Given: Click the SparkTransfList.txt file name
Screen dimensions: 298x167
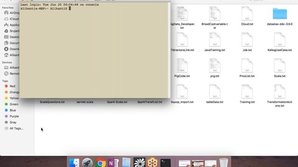Looking at the screenshot, I should [x=150, y=102].
